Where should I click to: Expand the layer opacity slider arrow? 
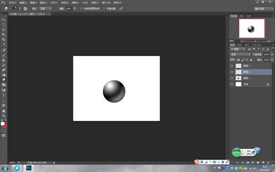tap(272, 55)
